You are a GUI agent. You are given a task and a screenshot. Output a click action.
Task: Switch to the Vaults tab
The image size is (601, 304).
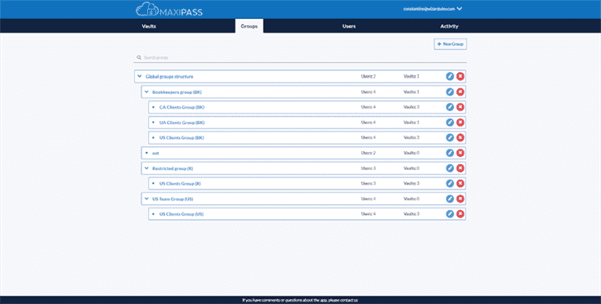point(149,26)
